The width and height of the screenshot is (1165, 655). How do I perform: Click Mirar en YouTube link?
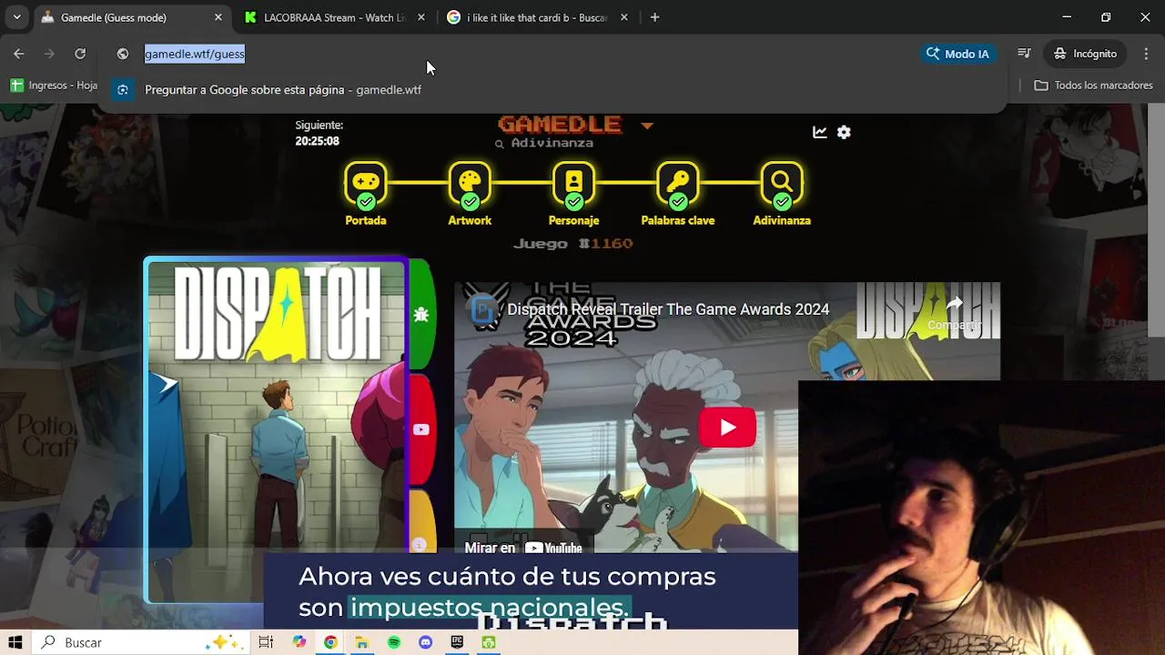point(522,548)
